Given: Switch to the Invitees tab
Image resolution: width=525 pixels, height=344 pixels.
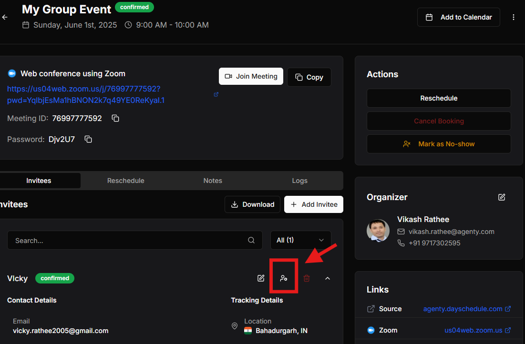Looking at the screenshot, I should [x=39, y=181].
